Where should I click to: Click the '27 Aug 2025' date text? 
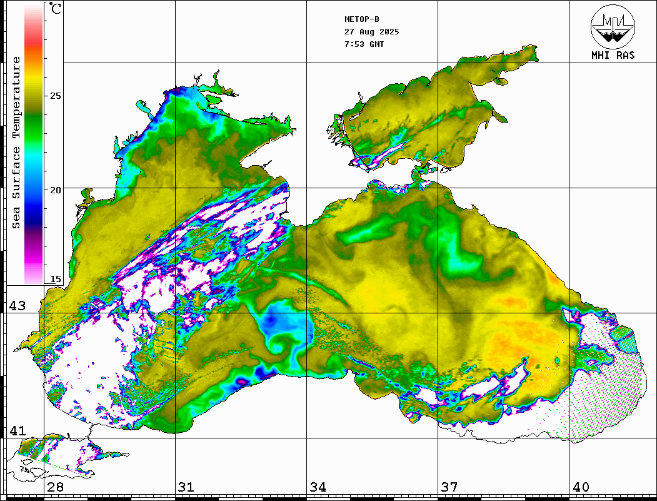click(372, 32)
